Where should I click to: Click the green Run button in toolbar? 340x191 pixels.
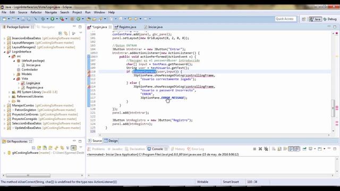52,19
